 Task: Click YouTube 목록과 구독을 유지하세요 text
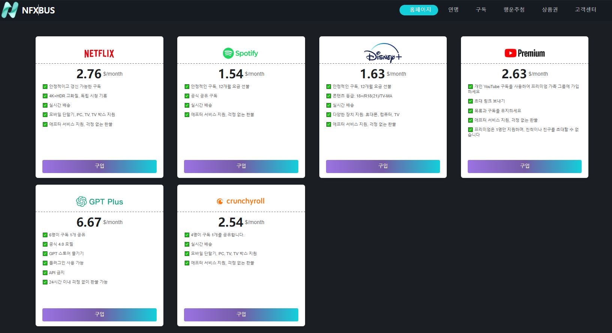(x=498, y=111)
